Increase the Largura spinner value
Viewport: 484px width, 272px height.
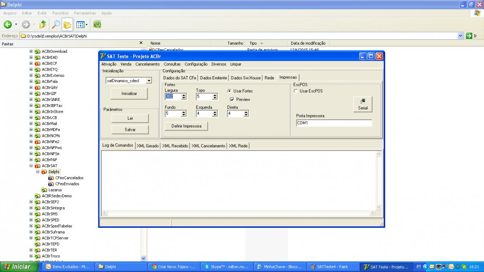[184, 95]
